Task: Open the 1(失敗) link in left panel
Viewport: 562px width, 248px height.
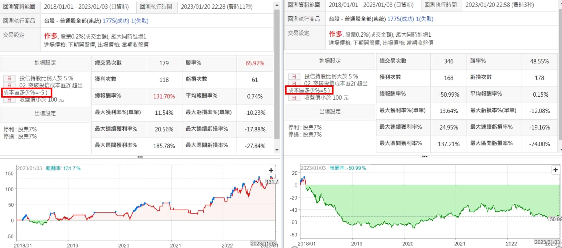Action: pos(140,21)
